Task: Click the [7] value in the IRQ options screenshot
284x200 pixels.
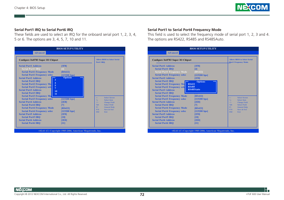Action: tap(63, 105)
